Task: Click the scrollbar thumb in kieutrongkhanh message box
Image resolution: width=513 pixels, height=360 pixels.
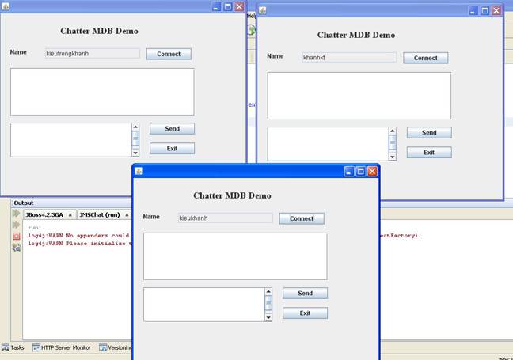Action: click(x=135, y=138)
